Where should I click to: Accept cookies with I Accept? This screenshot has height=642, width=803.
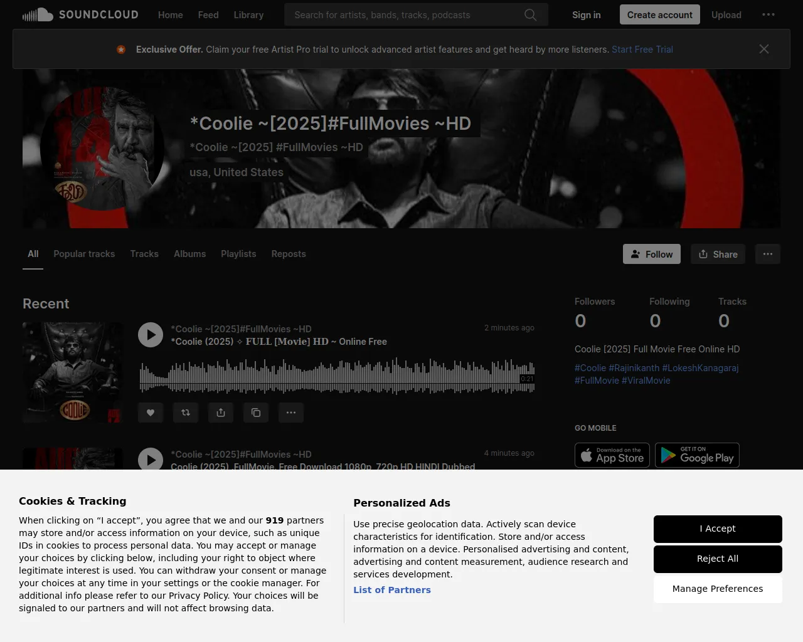(x=718, y=529)
